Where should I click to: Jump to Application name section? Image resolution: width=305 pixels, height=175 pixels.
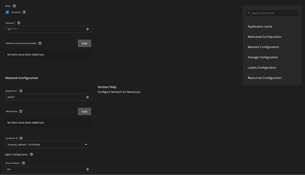259,26
